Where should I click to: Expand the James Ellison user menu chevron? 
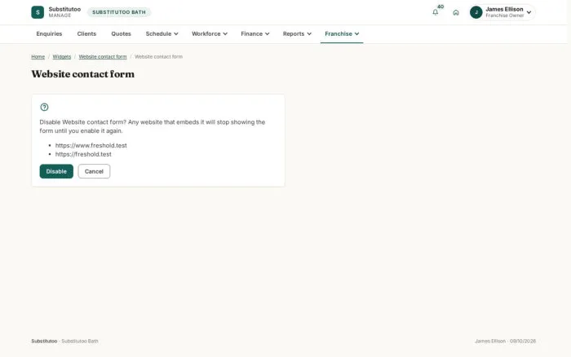pyautogui.click(x=529, y=12)
